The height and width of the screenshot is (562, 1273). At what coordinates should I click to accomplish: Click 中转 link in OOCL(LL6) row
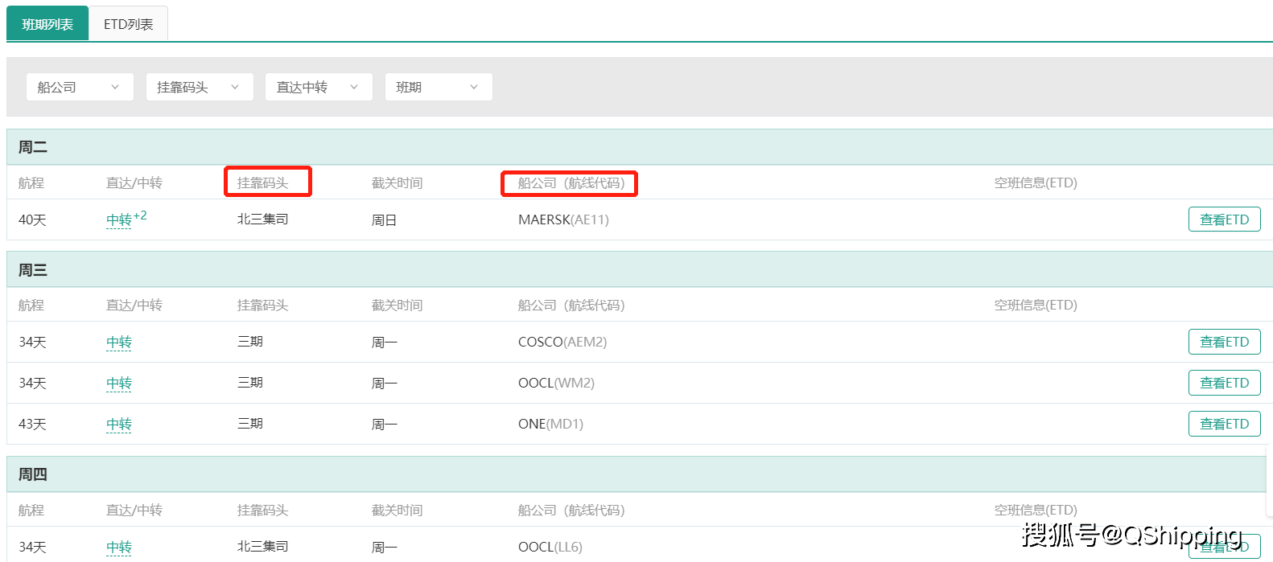point(119,547)
